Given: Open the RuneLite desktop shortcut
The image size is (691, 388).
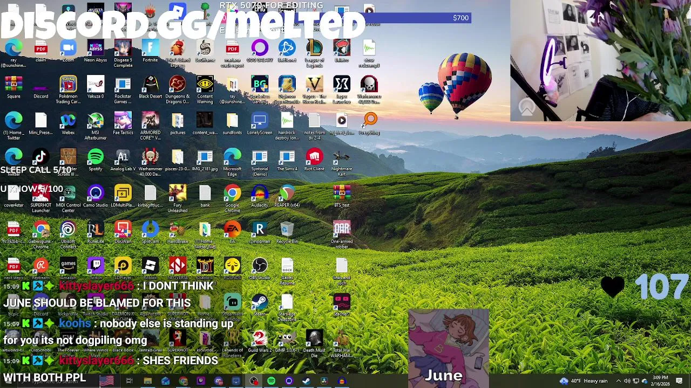Looking at the screenshot, I should [96, 232].
